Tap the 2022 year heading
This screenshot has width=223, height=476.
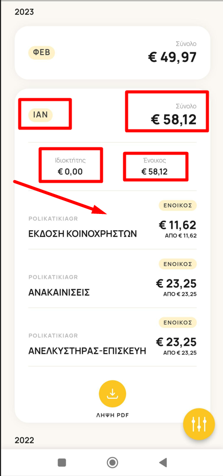(x=25, y=440)
